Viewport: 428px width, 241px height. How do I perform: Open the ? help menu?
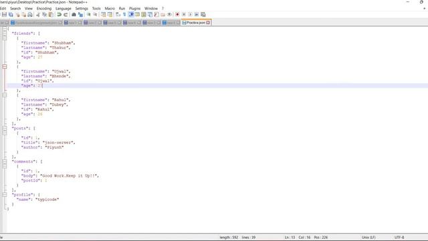pos(163,9)
